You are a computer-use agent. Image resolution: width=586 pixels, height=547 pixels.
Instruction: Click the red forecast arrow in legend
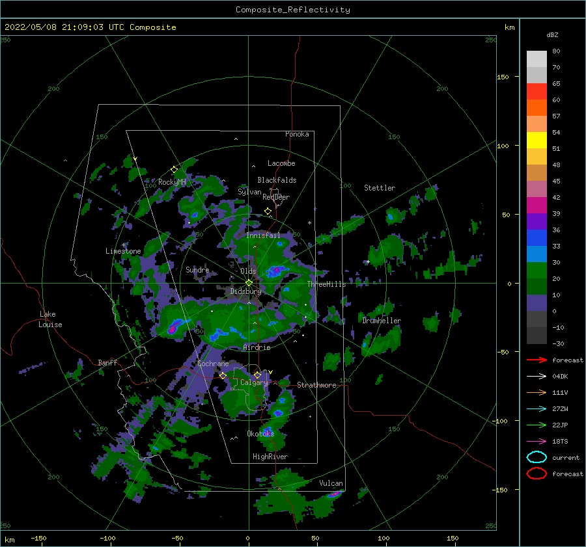(537, 360)
